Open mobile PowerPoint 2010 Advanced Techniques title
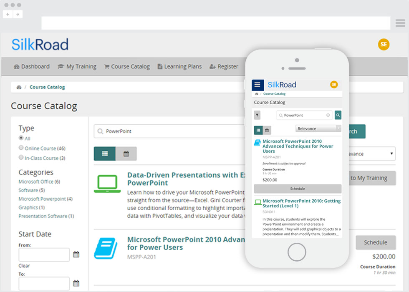 pos(298,146)
